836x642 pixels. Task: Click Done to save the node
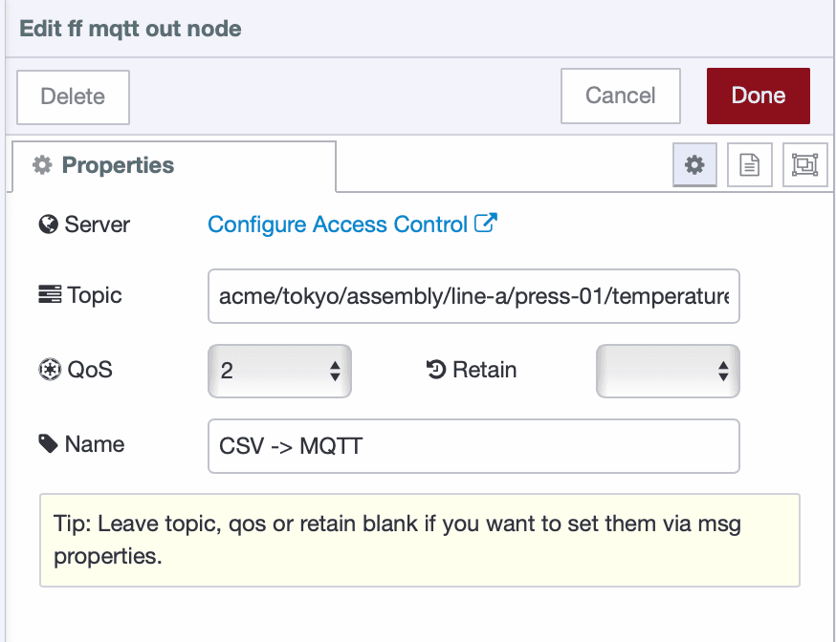[758, 96]
